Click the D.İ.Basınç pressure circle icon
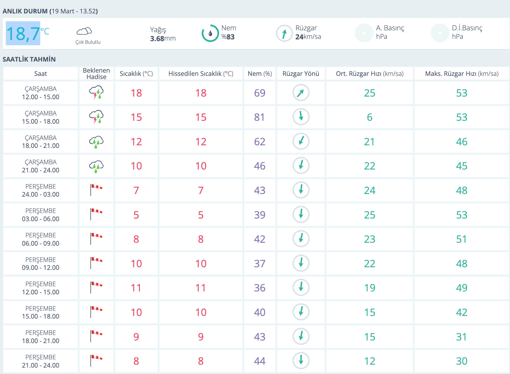This screenshot has width=510, height=374. [440, 33]
